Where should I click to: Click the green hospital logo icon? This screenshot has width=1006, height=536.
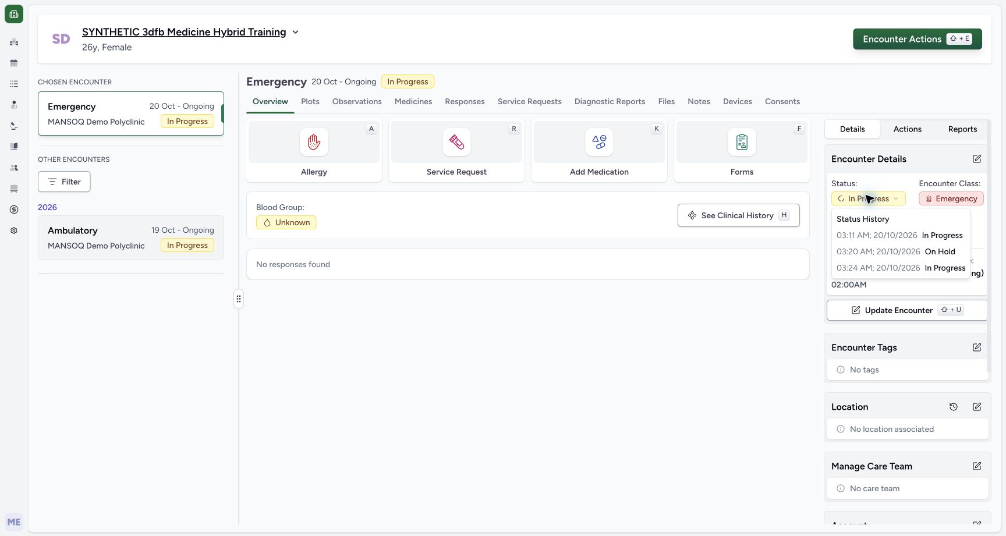[x=14, y=14]
